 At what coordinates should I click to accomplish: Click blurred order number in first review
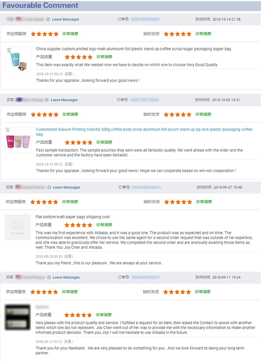(145, 20)
